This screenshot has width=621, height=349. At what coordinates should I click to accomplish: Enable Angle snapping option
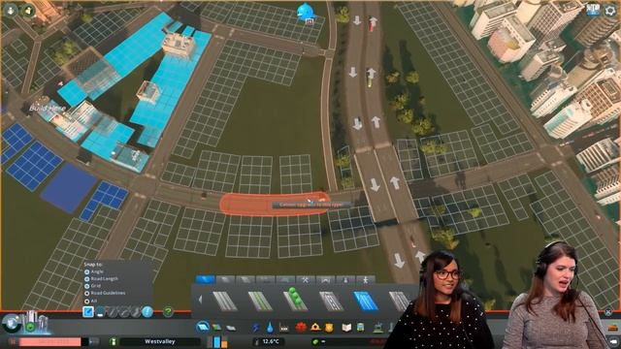pos(86,271)
